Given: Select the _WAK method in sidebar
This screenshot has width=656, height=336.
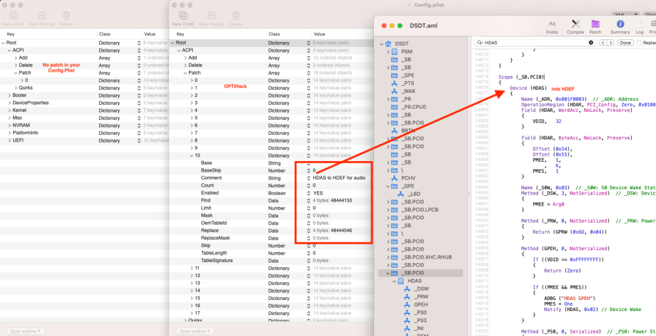Looking at the screenshot, I should [408, 91].
